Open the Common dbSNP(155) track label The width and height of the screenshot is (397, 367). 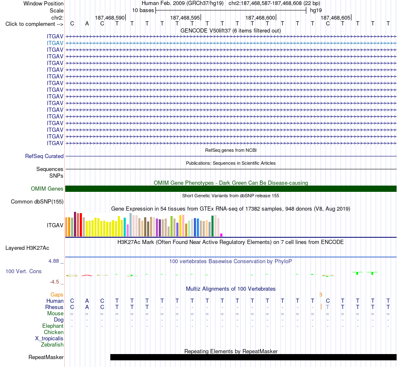point(37,202)
